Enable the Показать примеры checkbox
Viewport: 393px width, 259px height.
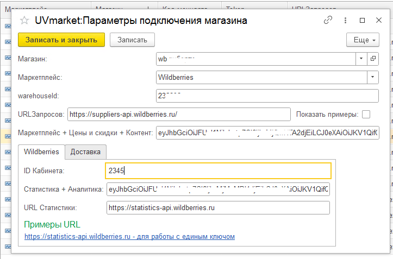pyautogui.click(x=366, y=115)
